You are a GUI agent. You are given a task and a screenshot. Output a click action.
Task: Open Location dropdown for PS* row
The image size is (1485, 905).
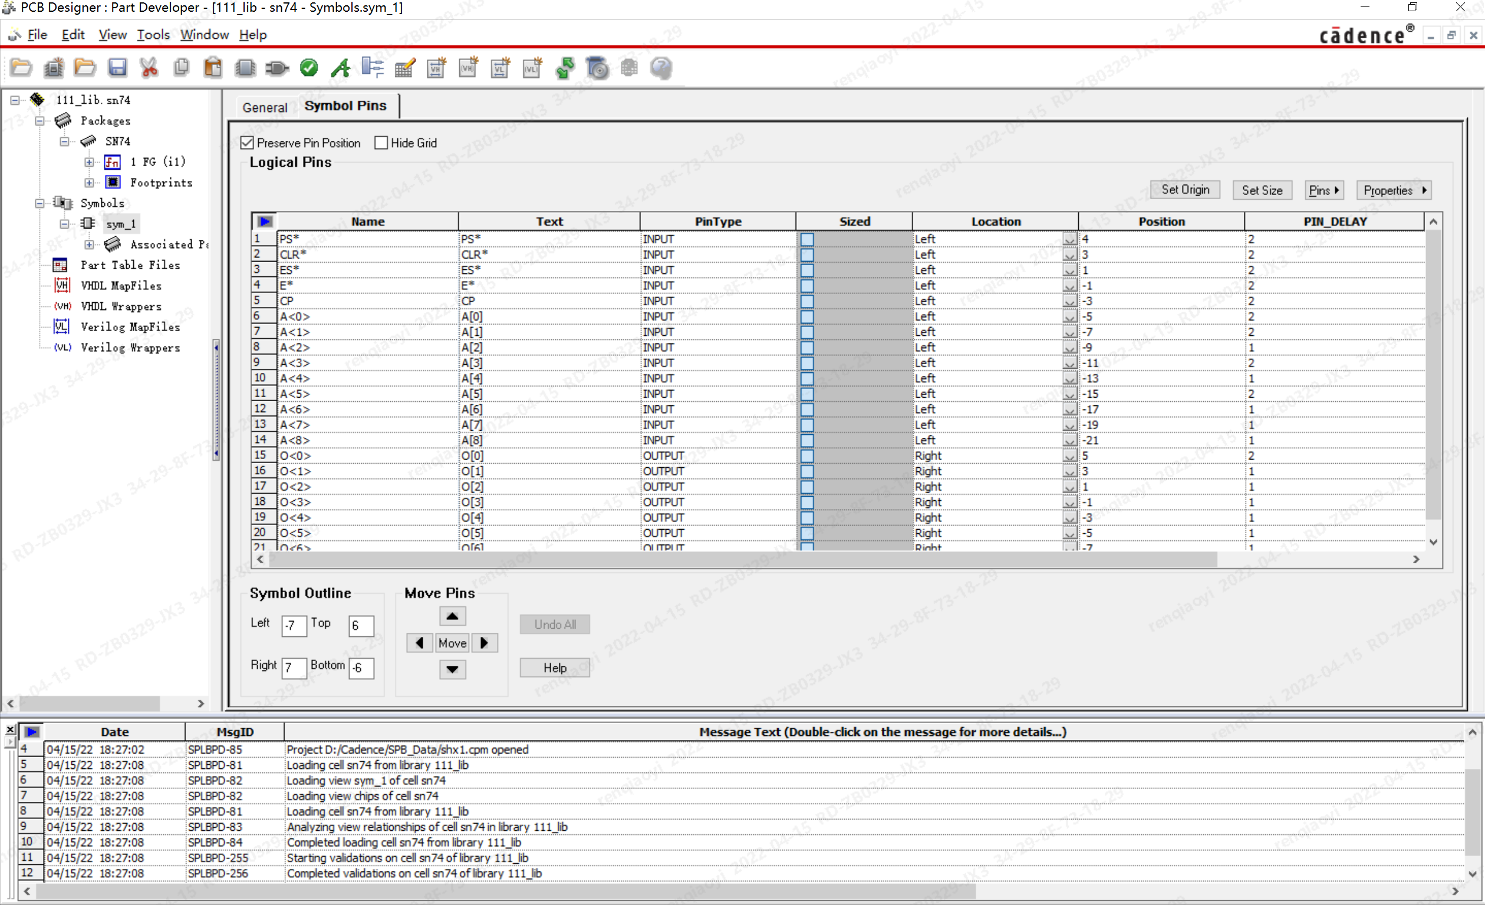(x=1070, y=239)
